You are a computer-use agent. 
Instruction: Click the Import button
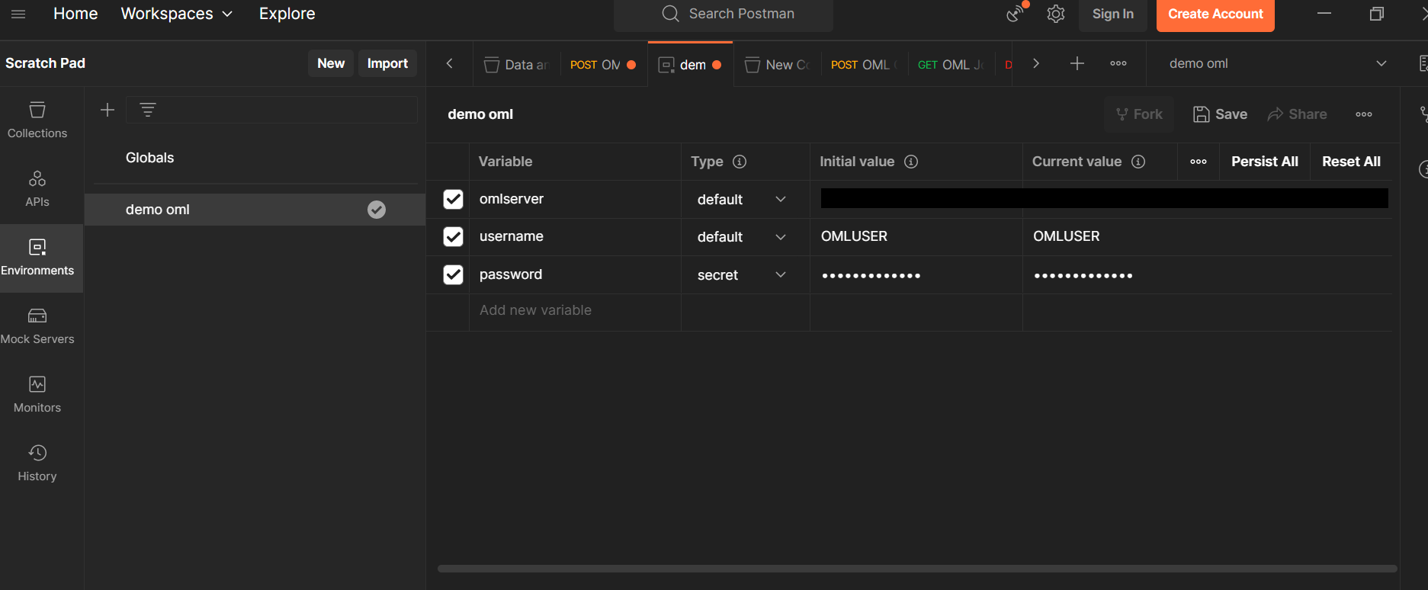point(387,63)
